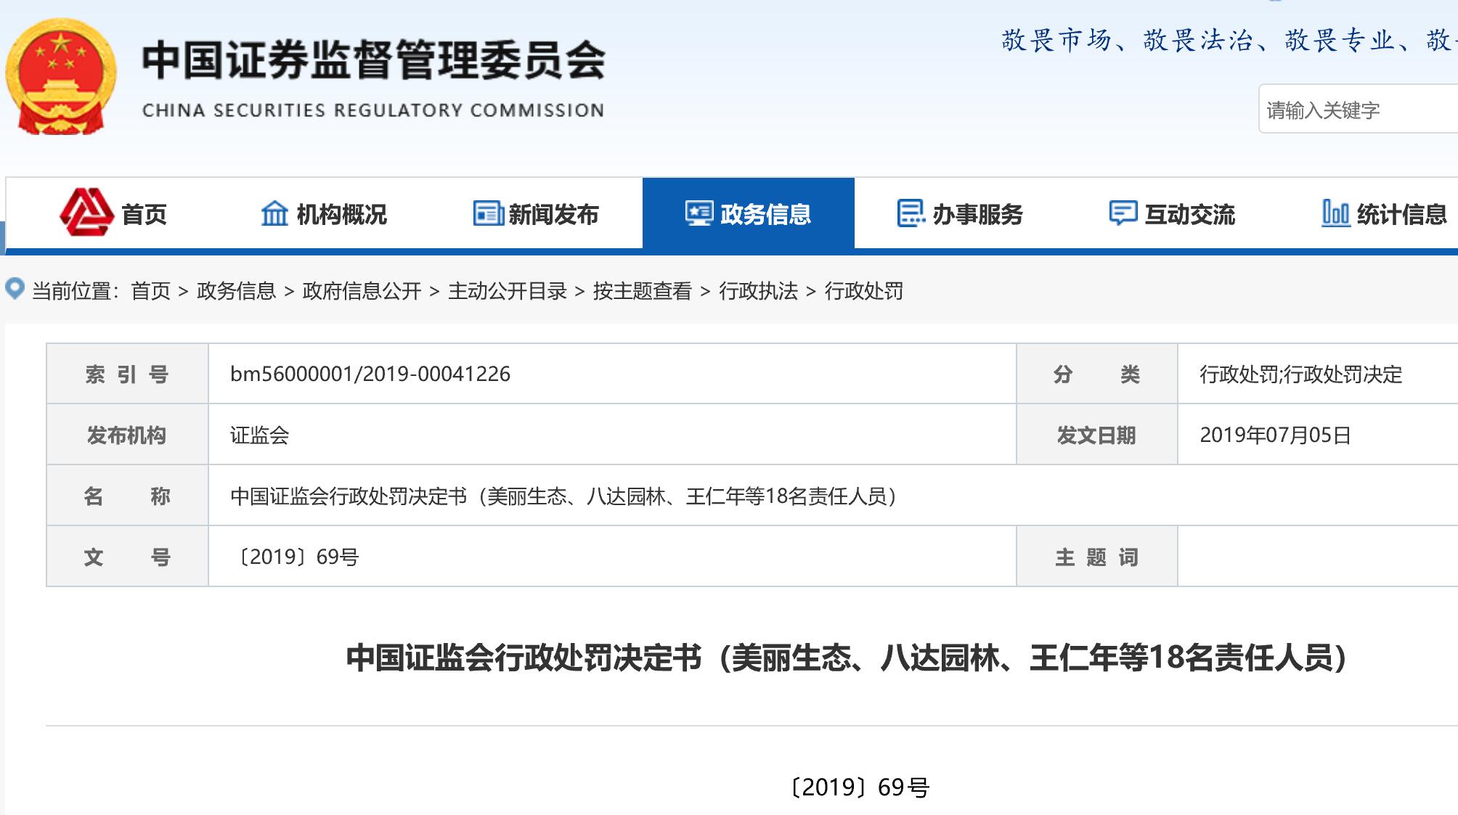Image resolution: width=1458 pixels, height=815 pixels.
Task: Click the 行政处罚 breadcrumb link
Action: point(863,291)
